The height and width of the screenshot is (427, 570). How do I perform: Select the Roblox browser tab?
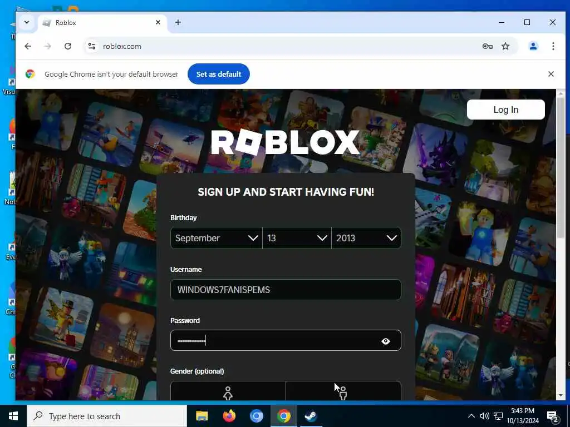pos(102,22)
